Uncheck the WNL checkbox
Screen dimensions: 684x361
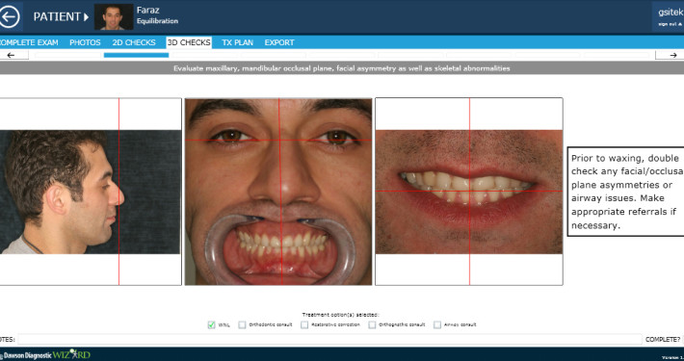click(212, 324)
